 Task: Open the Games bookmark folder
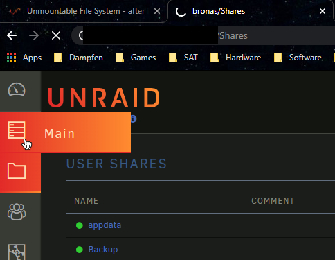click(x=136, y=58)
